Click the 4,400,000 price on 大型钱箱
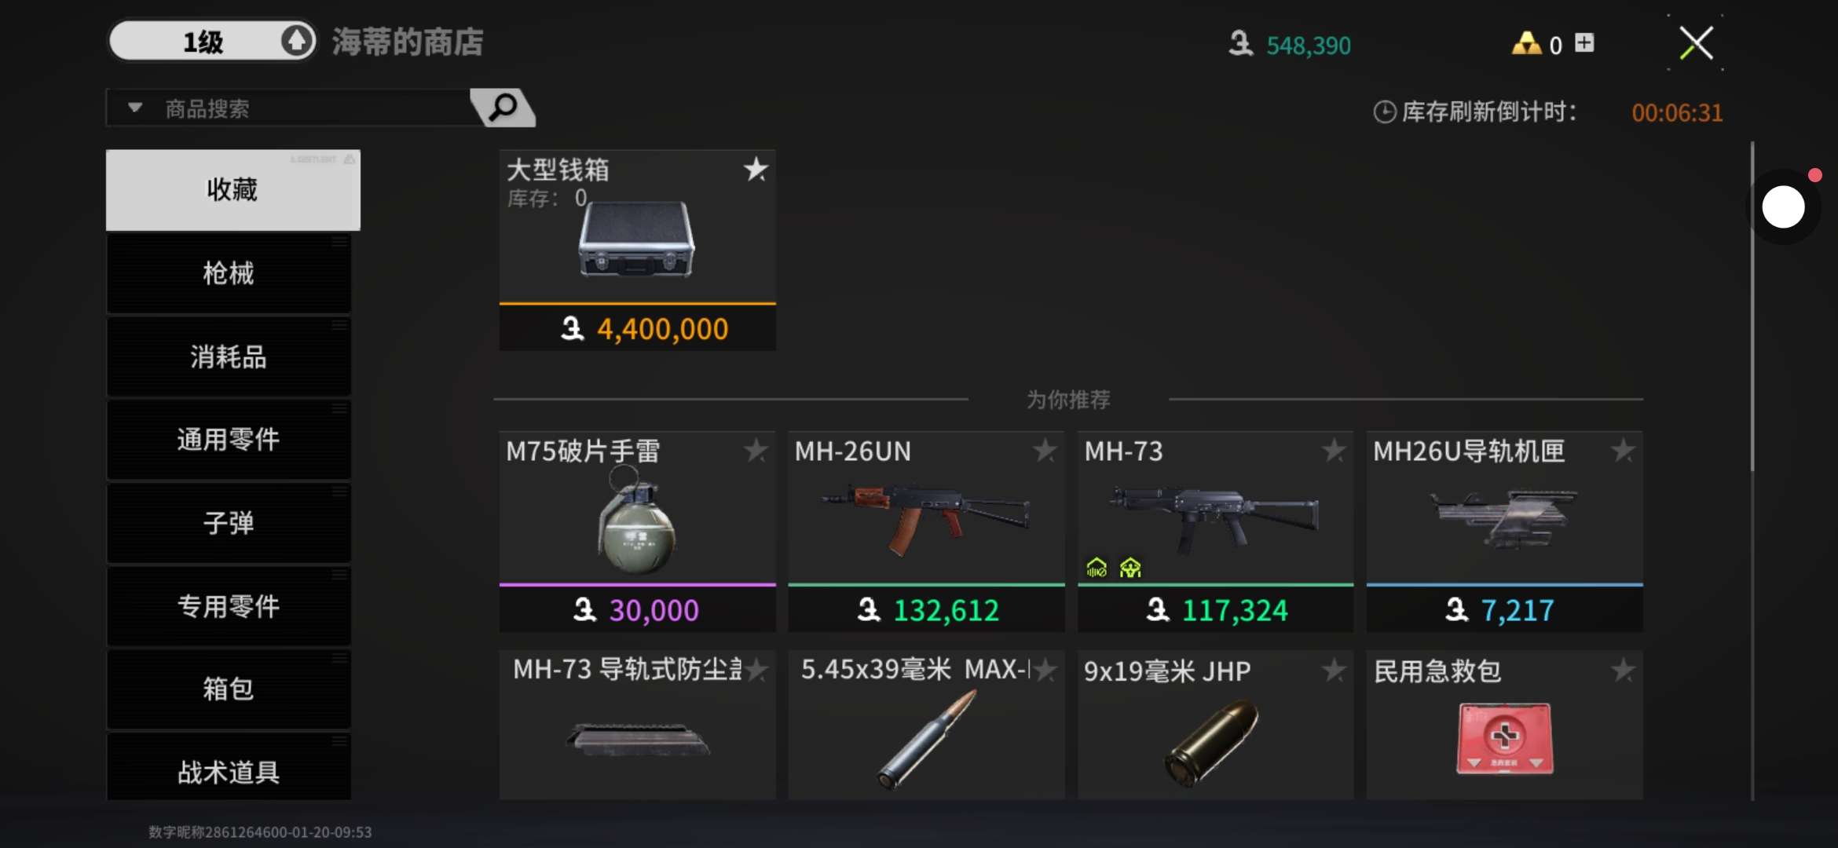The width and height of the screenshot is (1838, 848). (x=662, y=329)
